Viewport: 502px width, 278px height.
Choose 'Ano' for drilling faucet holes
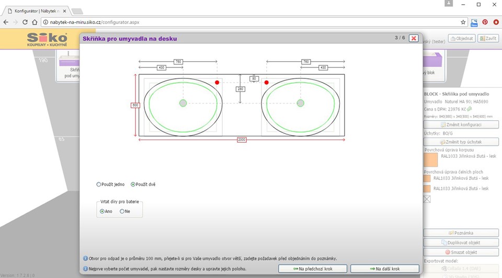(x=102, y=211)
